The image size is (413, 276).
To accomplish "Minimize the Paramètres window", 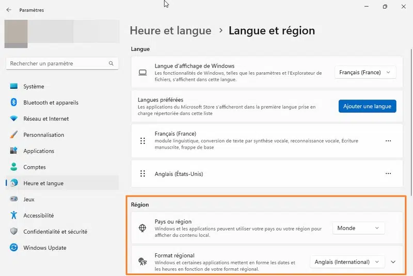I will (367, 7).
